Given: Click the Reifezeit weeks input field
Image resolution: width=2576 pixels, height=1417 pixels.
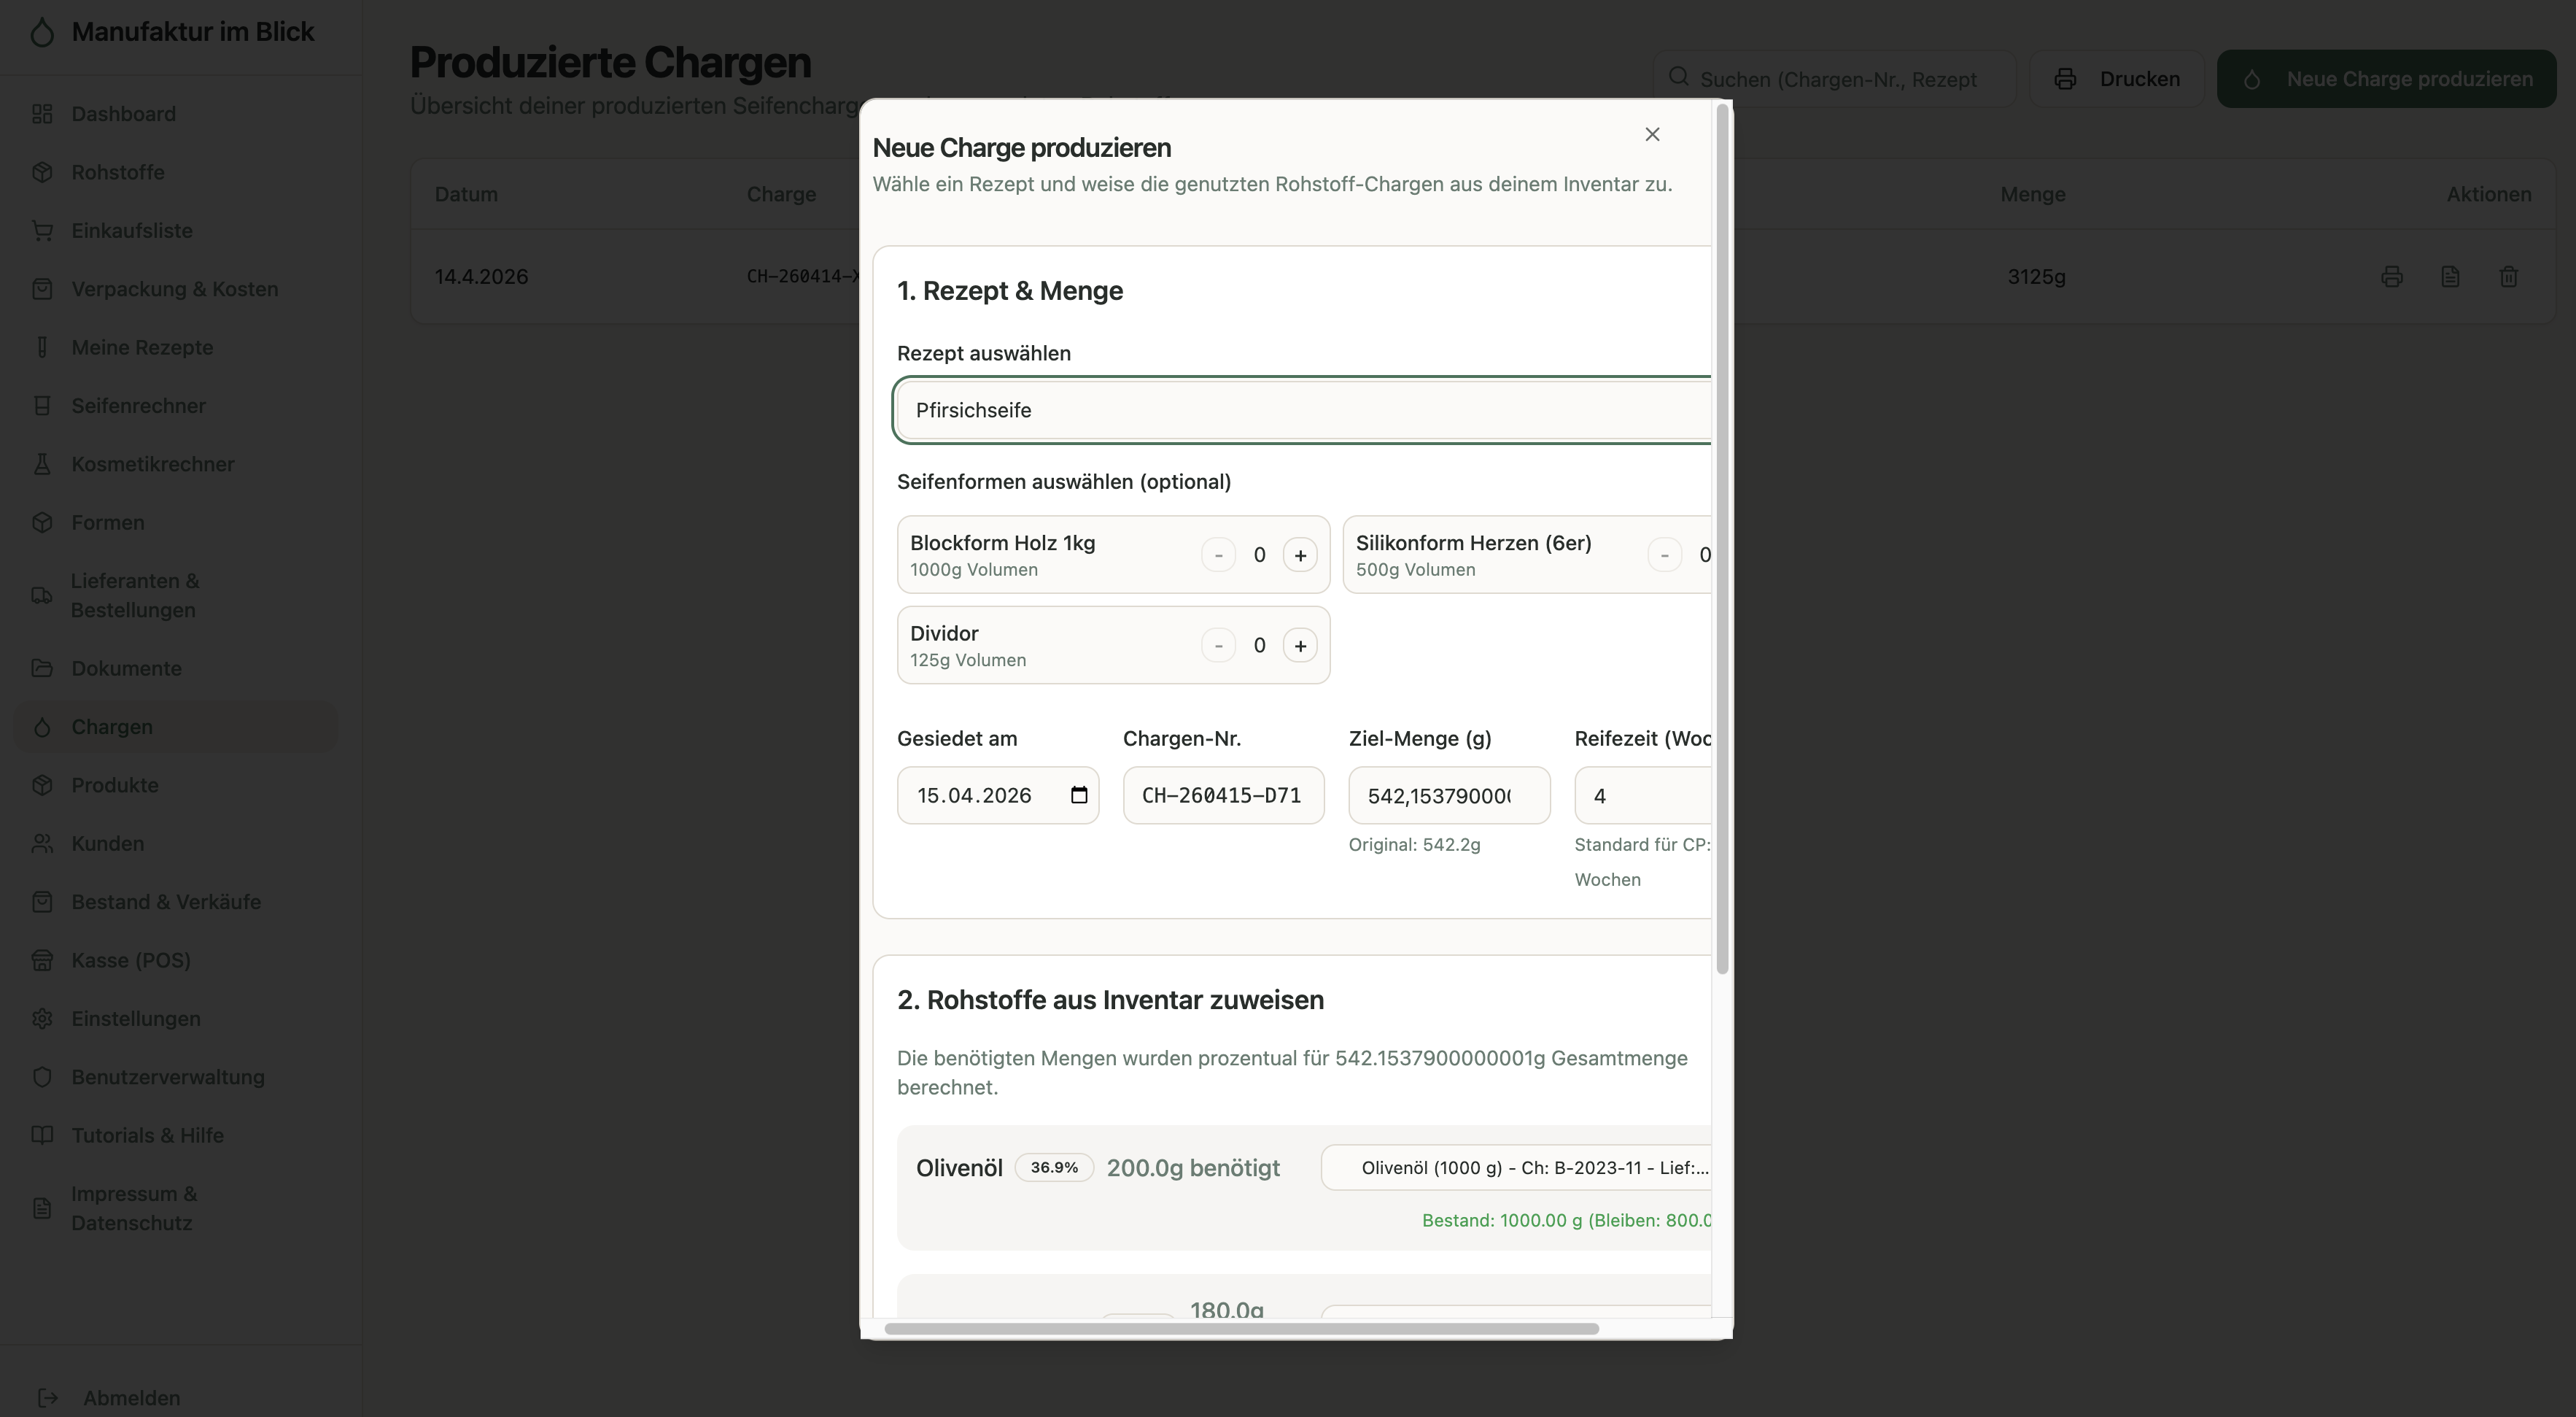Looking at the screenshot, I should pyautogui.click(x=1643, y=795).
